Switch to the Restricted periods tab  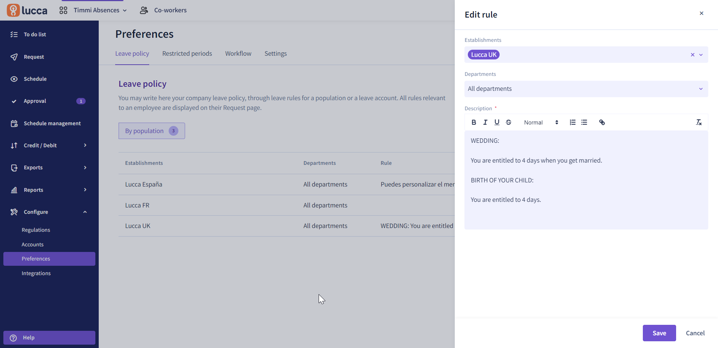coord(187,53)
